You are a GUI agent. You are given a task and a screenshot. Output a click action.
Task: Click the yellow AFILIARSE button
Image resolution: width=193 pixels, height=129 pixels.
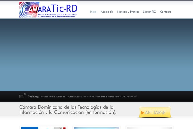click(x=155, y=112)
